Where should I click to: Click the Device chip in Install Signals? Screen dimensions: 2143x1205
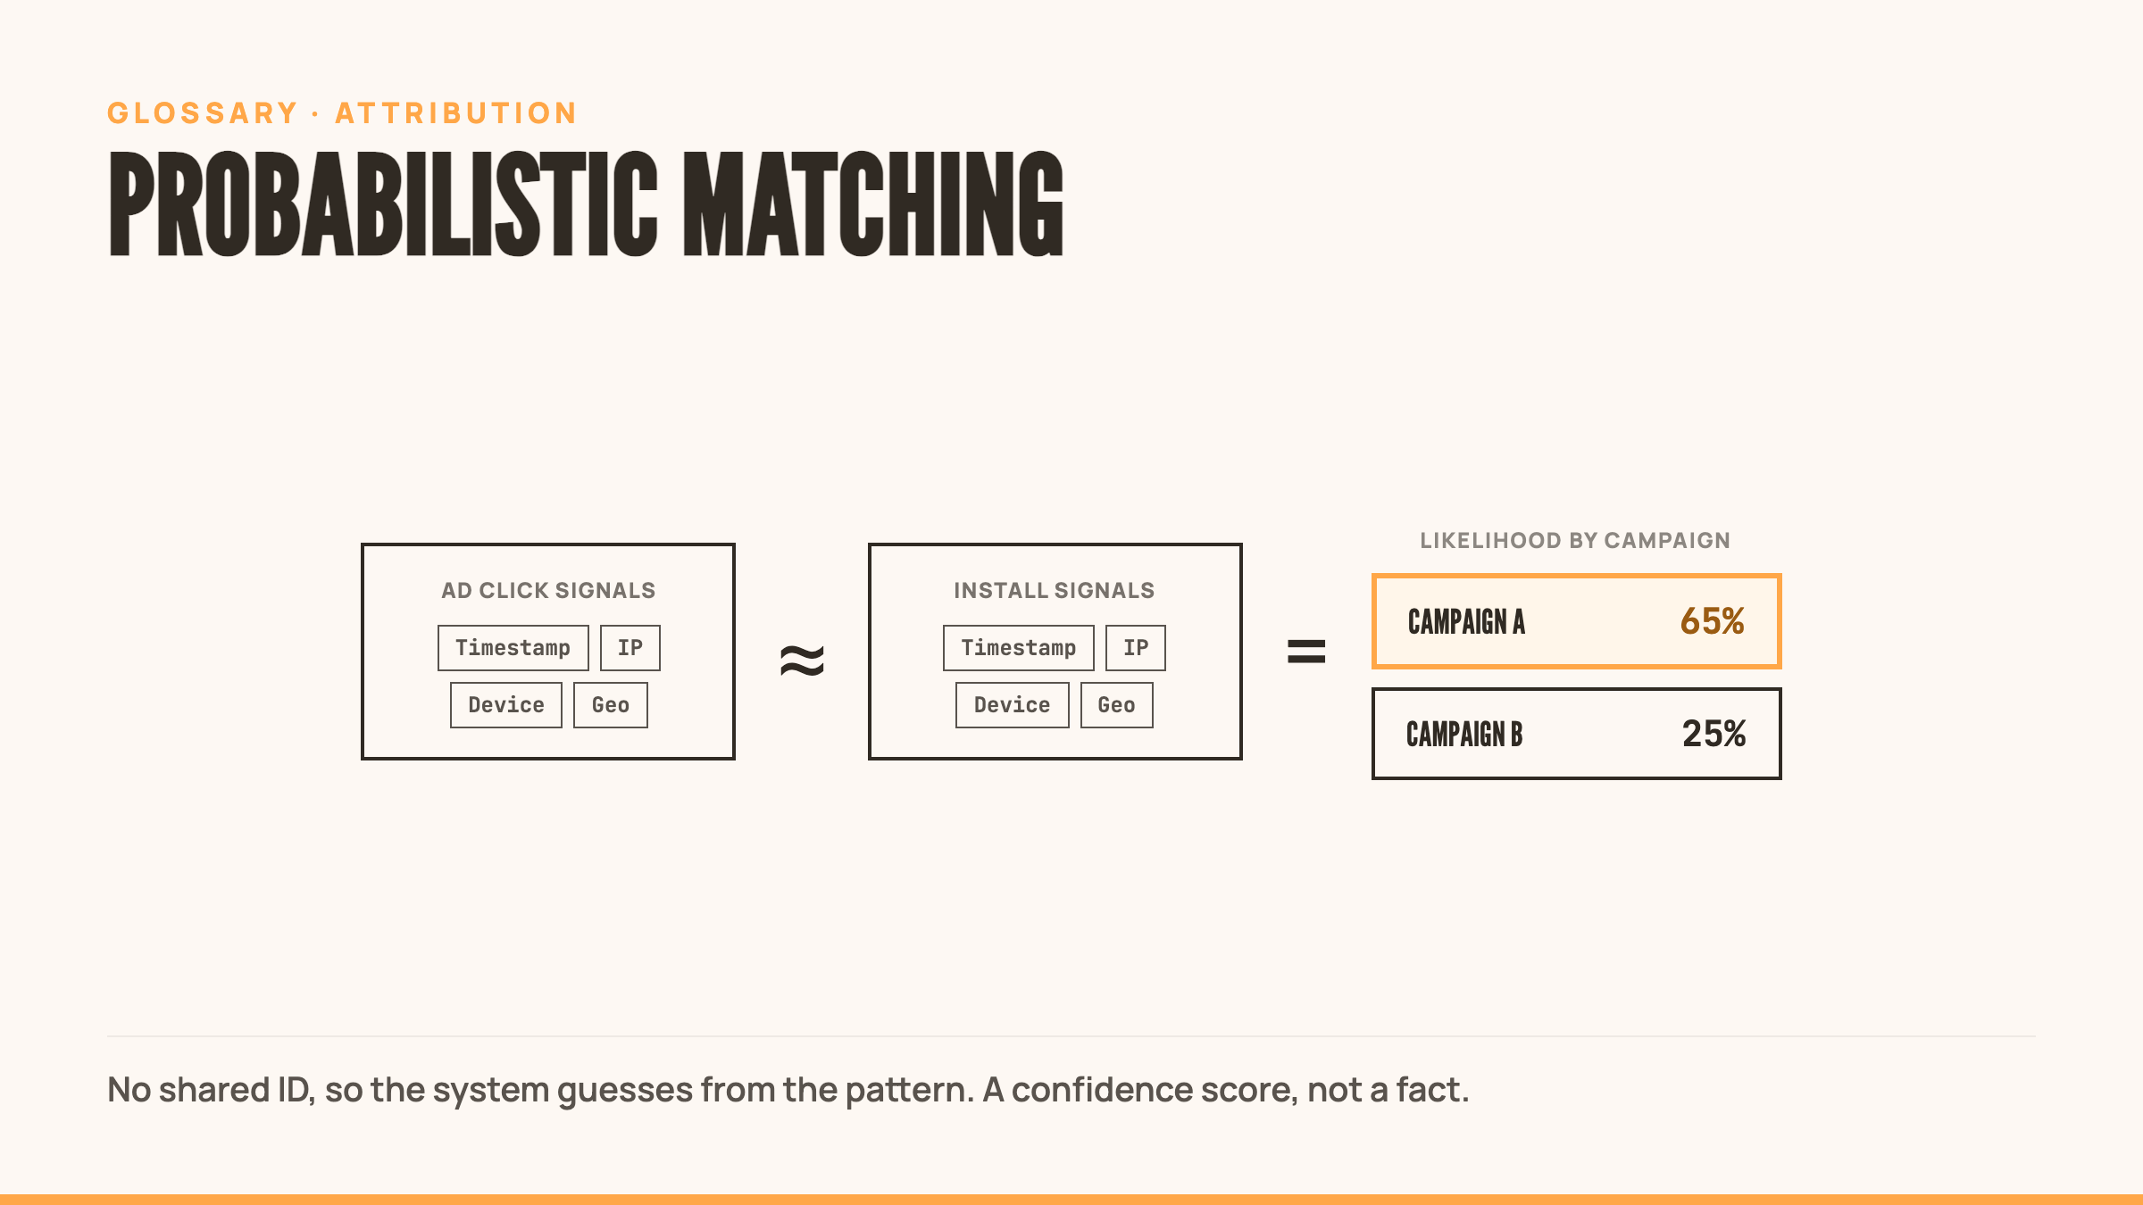tap(1013, 705)
